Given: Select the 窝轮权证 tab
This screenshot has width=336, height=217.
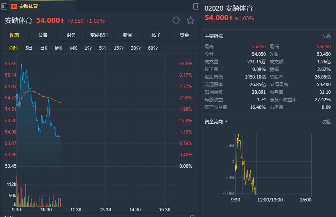Looking at the screenshot, I should (x=99, y=35).
